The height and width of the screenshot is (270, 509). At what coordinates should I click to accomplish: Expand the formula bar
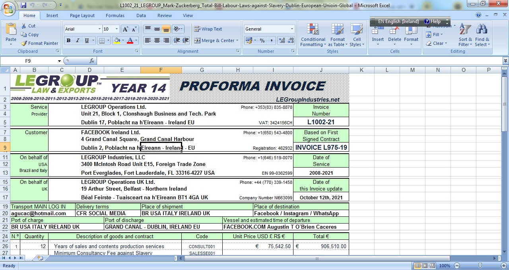coord(505,61)
